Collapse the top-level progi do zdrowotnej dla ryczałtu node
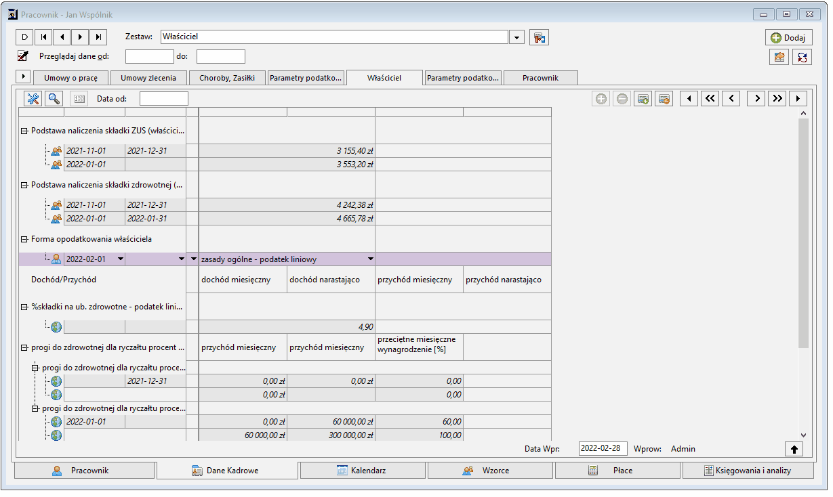 (x=24, y=347)
